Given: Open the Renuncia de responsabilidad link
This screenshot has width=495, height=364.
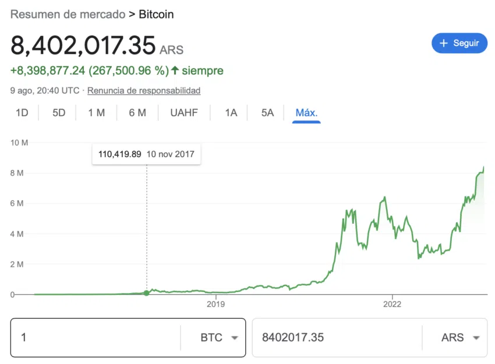Looking at the screenshot, I should [x=143, y=91].
